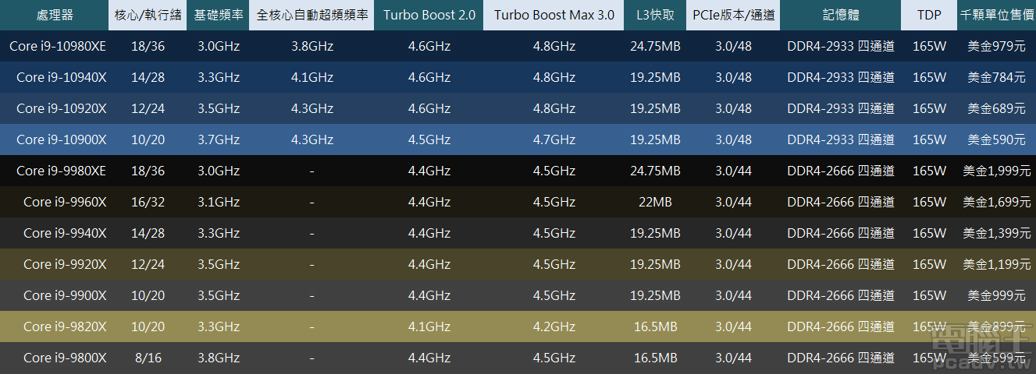Screen dimensions: 1036x374
Task: Click the L3快取 column header
Action: (655, 15)
